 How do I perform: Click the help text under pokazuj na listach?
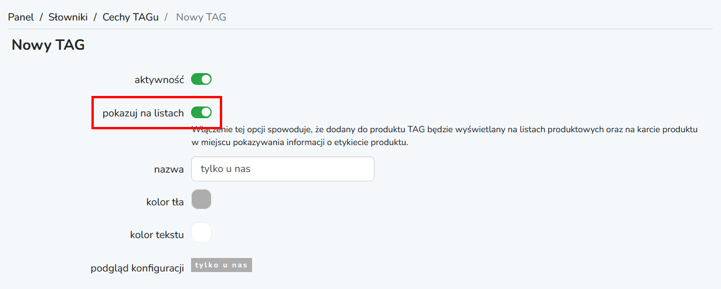point(445,135)
